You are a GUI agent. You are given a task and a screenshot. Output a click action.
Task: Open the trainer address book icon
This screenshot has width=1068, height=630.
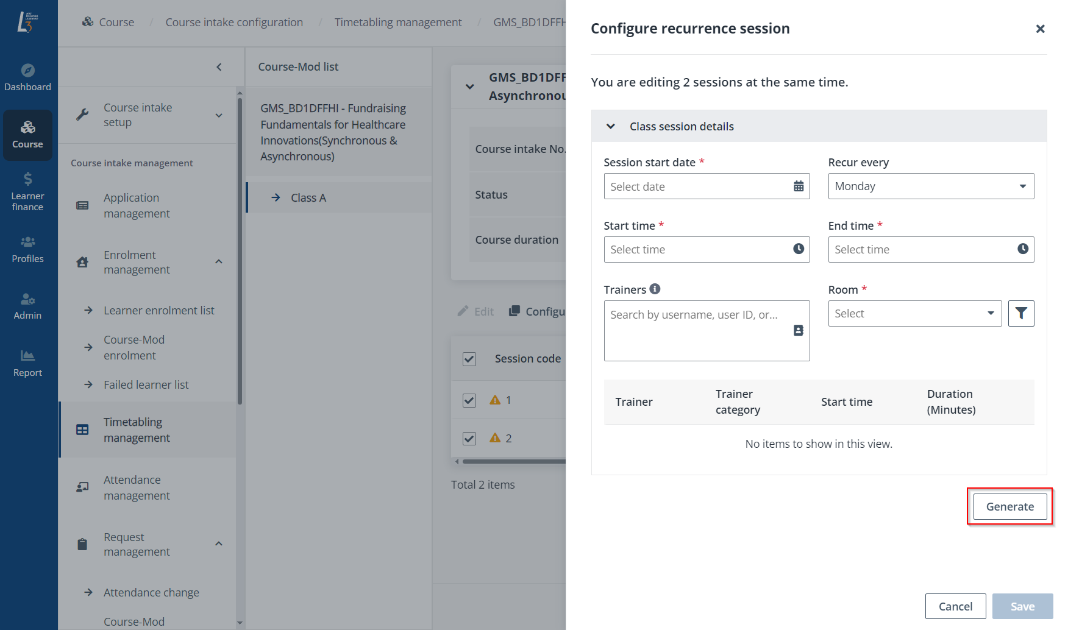coord(798,330)
